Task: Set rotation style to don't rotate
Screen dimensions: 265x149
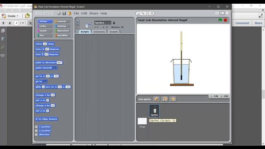Action: tap(78, 27)
